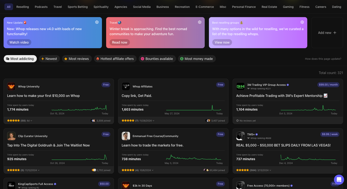347x189 pixels.
Task: Expand review date 3/13/2024 dropdown
Action: pos(264,170)
